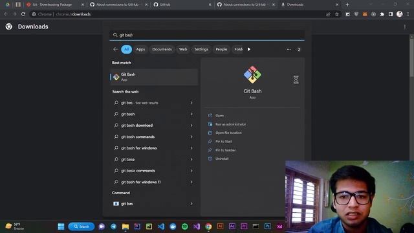
Task: Choose Run as administrator
Action: coord(230,124)
